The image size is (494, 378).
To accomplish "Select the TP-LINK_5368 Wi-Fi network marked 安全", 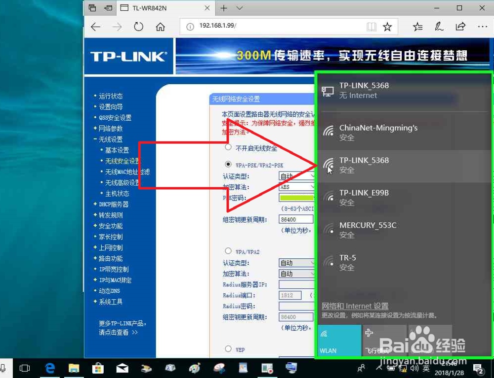I will pyautogui.click(x=405, y=166).
